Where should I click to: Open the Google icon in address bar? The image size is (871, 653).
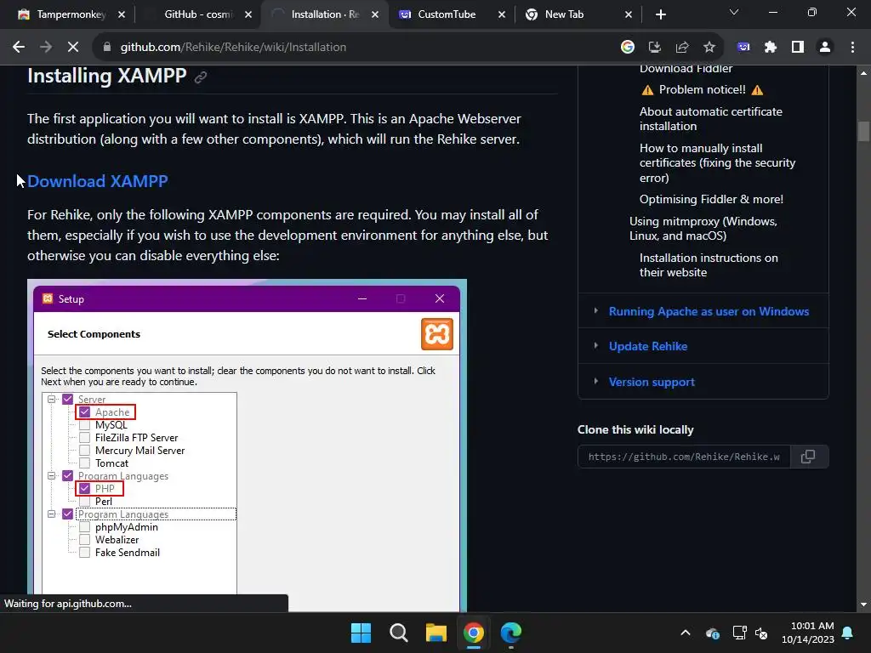tap(627, 48)
